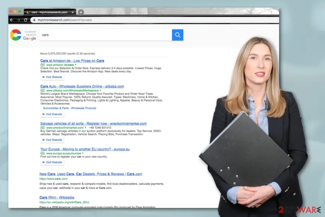The image size is (325, 217).
Task: Click phone number +49 7248 931310
Action: tap(100, 128)
